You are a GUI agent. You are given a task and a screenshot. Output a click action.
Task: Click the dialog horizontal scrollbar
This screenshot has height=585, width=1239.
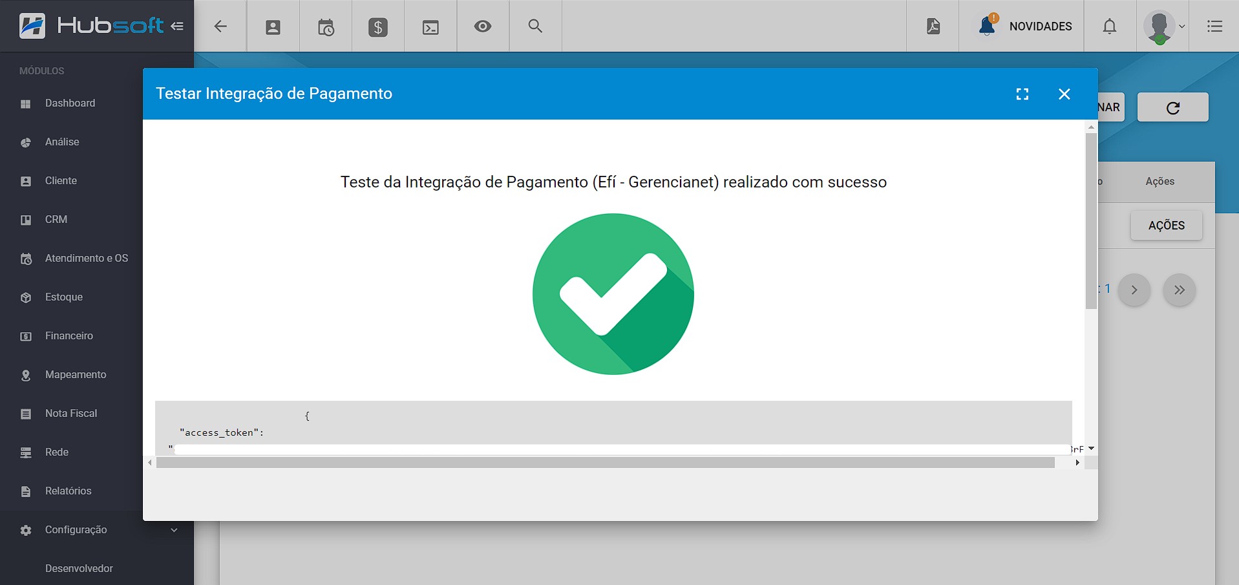(606, 463)
